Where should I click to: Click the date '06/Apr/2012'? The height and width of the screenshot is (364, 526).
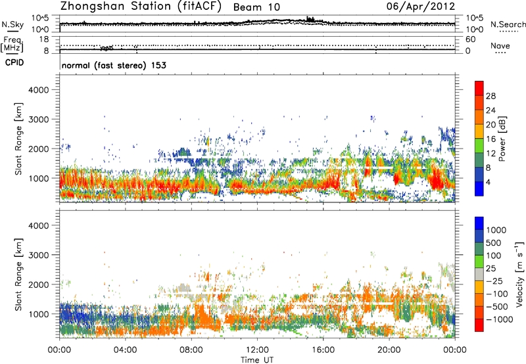(421, 7)
